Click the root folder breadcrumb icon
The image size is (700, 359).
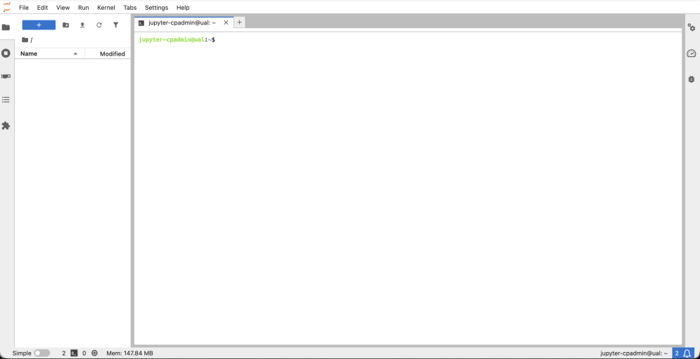coord(25,39)
